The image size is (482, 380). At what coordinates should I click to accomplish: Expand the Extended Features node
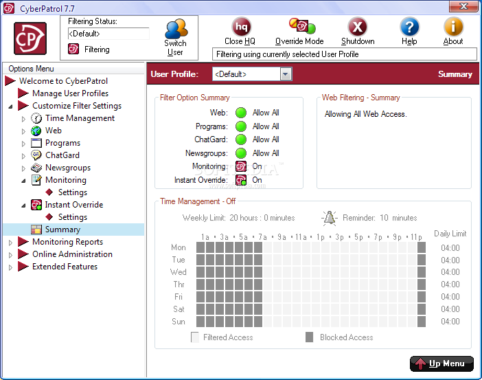point(10,267)
